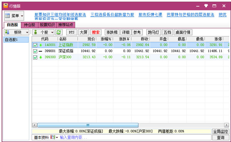Click the book icon next to 基本资料
Screen dimensions: 231x142
point(53,137)
